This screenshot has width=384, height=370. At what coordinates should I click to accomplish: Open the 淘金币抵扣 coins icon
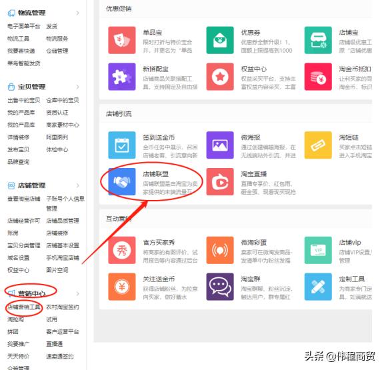pos(318,77)
